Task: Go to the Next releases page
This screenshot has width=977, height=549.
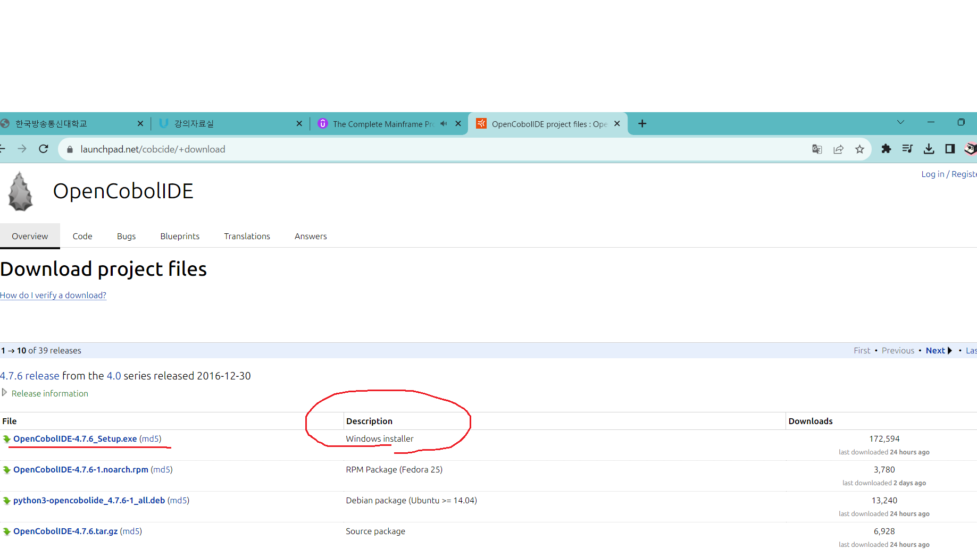Action: tap(939, 350)
